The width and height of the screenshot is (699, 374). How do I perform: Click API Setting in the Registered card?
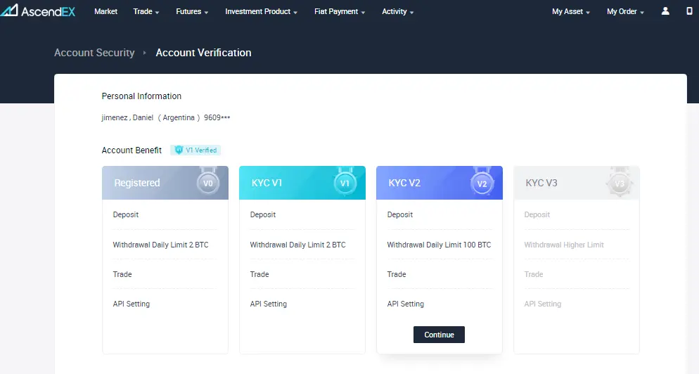click(131, 304)
